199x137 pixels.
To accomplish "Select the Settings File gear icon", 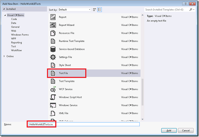I will 53,57.
